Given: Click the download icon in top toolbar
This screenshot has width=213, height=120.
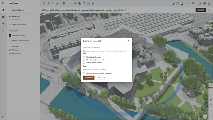Looking at the screenshot, I should tap(182, 3).
